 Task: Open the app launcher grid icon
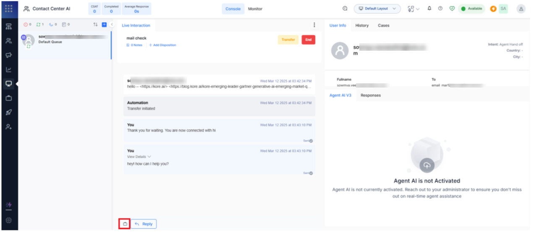[9, 8]
